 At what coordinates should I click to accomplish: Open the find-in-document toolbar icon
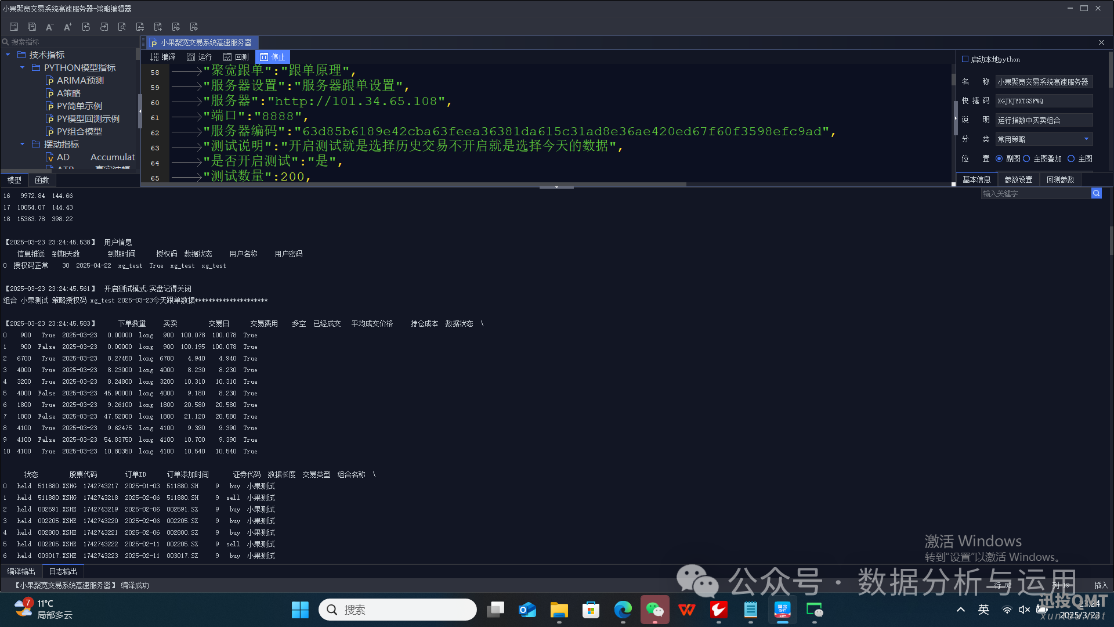pyautogui.click(x=122, y=27)
